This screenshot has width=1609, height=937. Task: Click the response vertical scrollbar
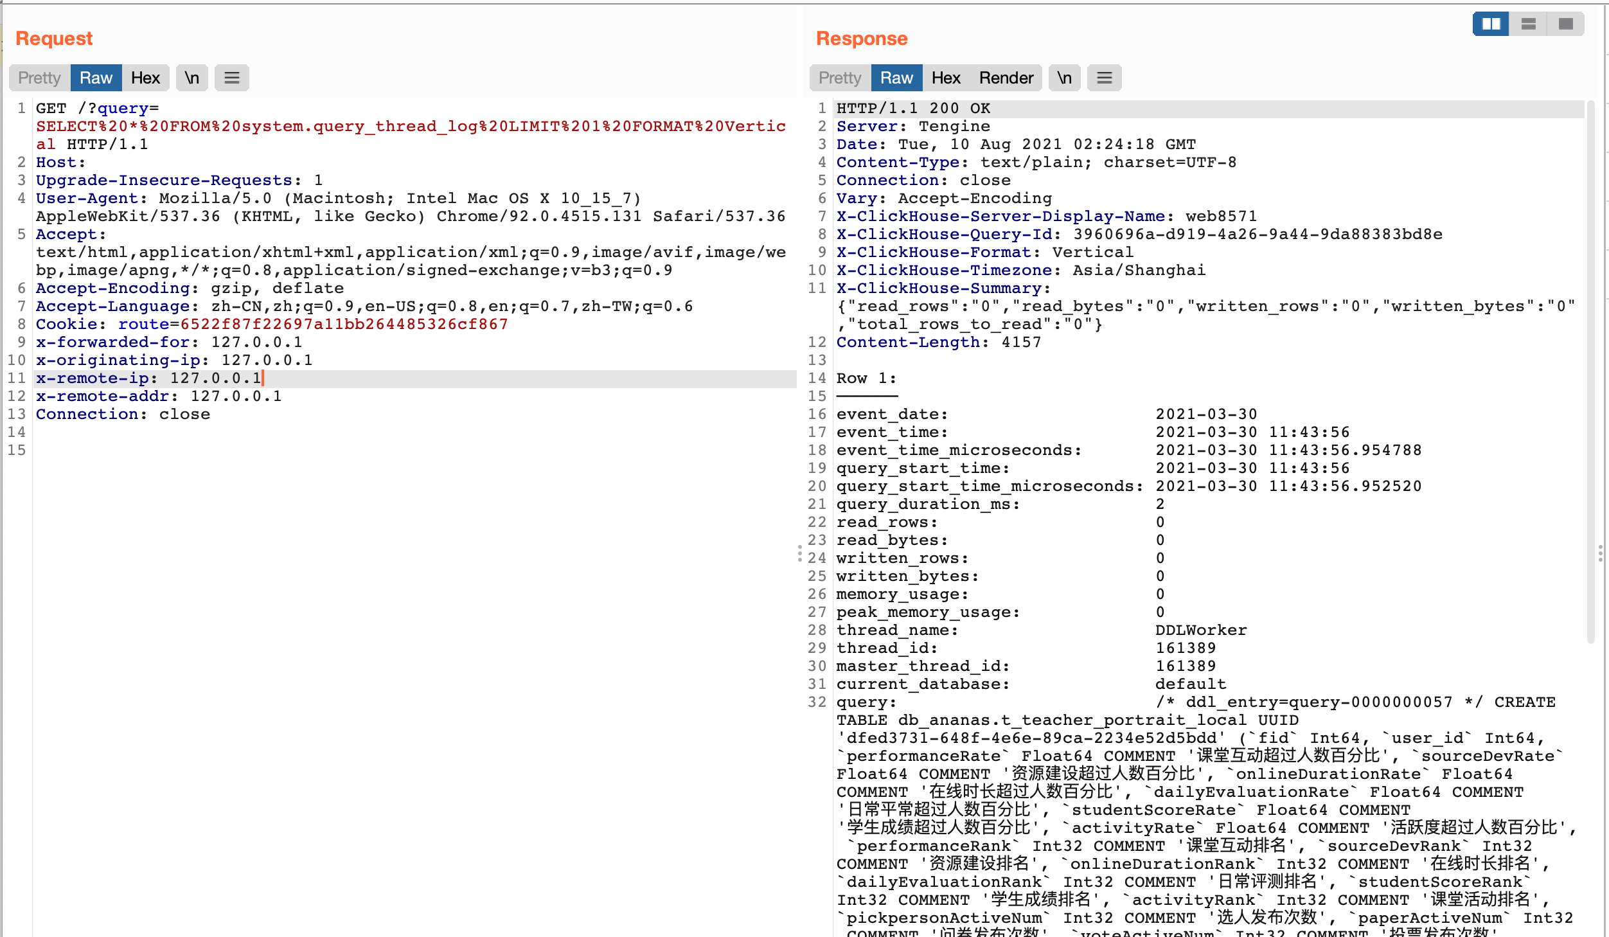pyautogui.click(x=1590, y=373)
